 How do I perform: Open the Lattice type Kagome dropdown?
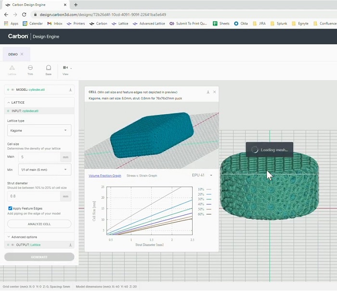click(x=39, y=130)
